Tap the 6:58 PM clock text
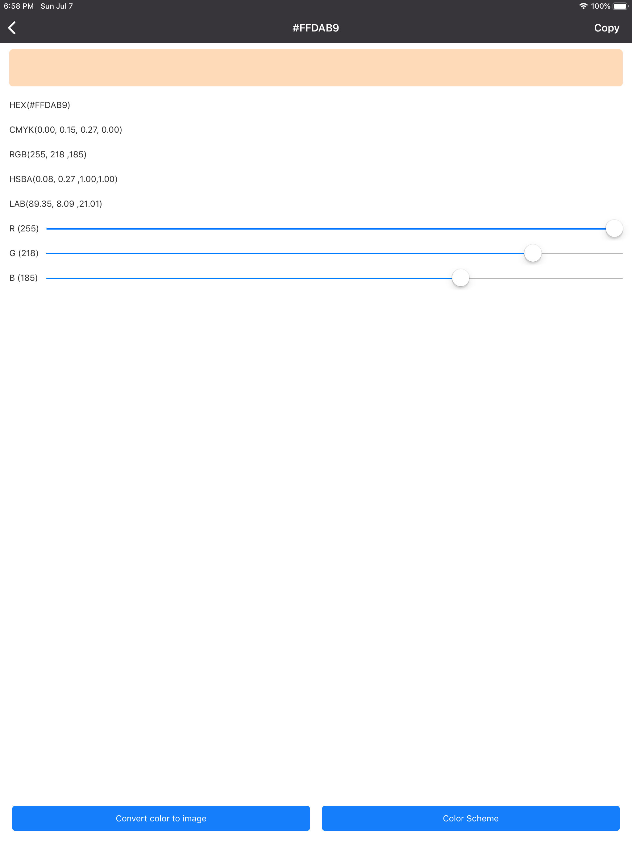The height and width of the screenshot is (843, 632). pos(18,6)
